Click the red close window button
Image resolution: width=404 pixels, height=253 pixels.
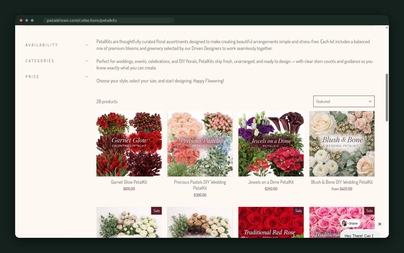[21, 20]
